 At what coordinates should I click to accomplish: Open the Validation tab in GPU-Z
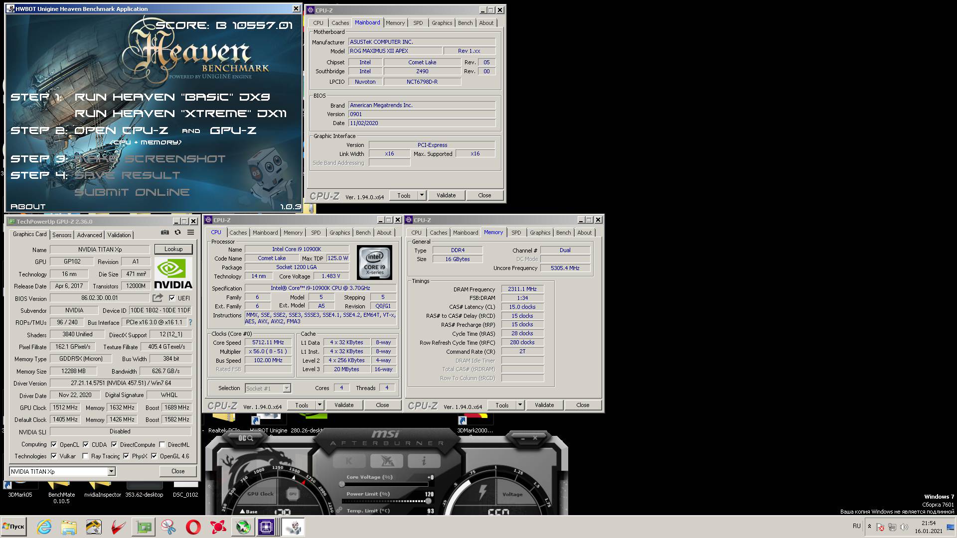(119, 235)
